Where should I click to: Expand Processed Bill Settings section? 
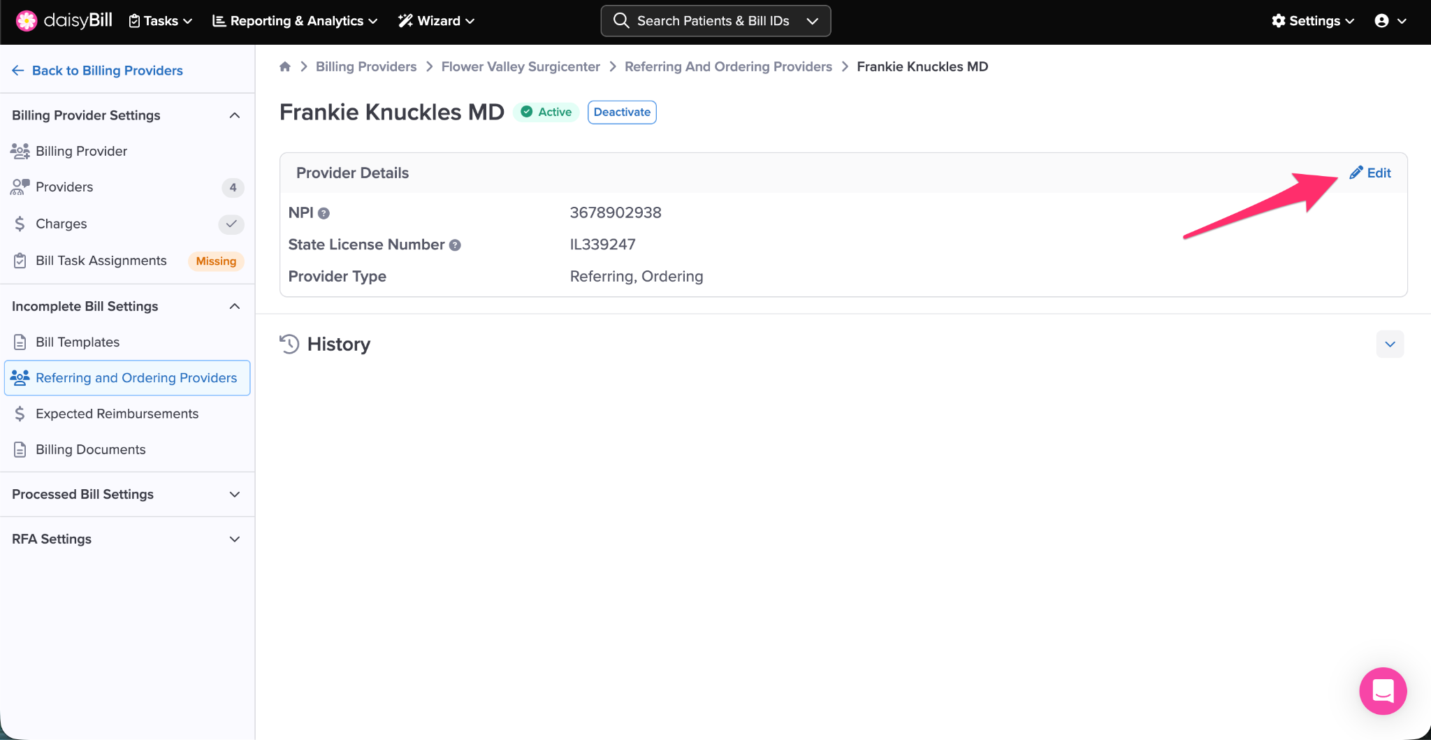tap(235, 494)
